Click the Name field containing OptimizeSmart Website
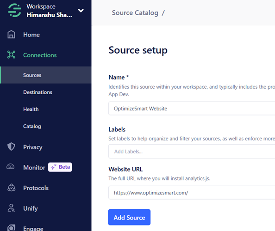This screenshot has width=275, height=231. (x=192, y=109)
